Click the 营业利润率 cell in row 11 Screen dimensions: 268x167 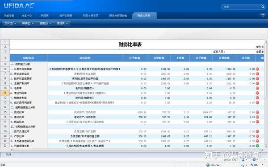(29, 93)
